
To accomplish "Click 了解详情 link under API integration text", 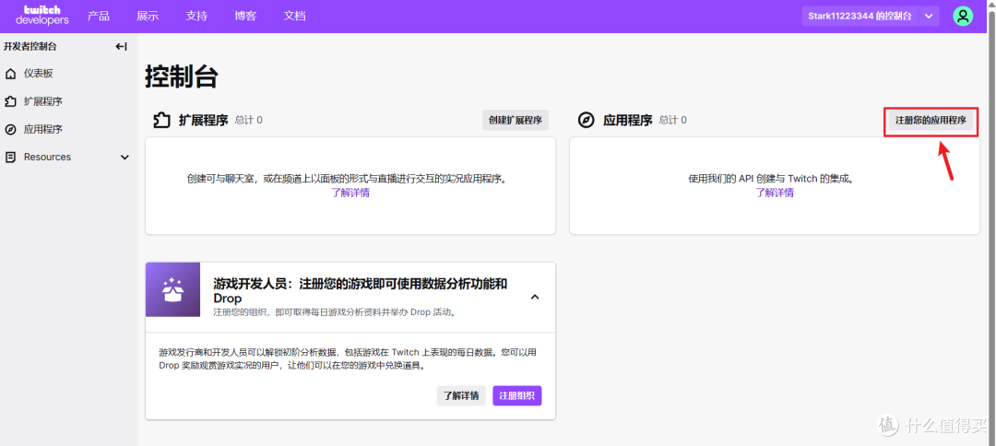I will click(775, 193).
